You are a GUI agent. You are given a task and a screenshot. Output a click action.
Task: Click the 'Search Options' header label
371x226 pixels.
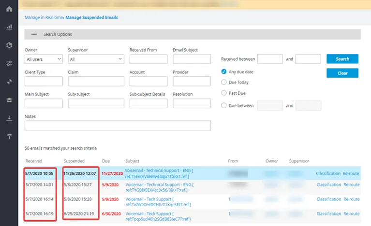pyautogui.click(x=58, y=34)
